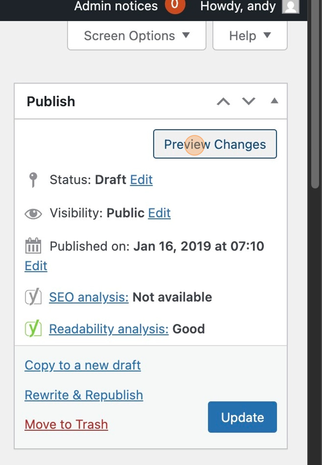322x465 pixels.
Task: Edit the Draft status
Action: coord(141,180)
